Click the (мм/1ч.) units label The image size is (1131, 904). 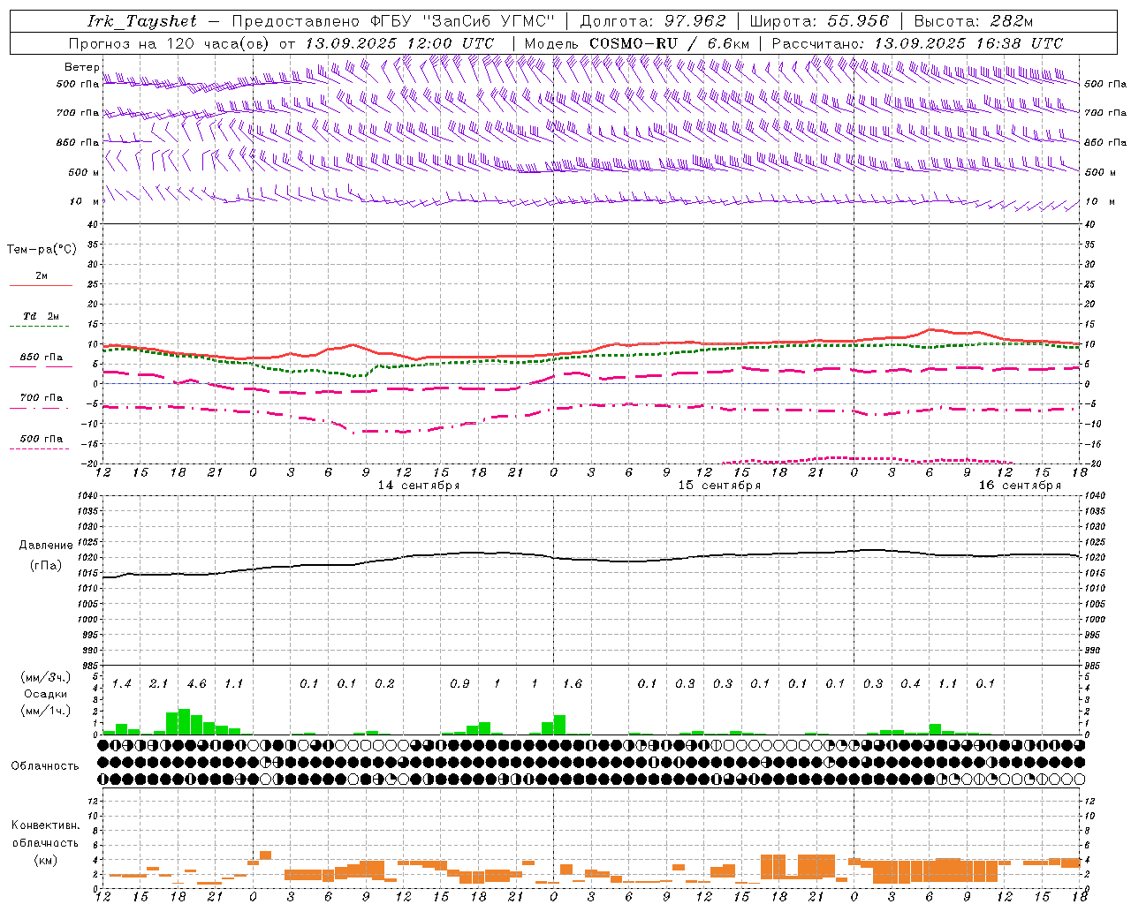(x=46, y=711)
